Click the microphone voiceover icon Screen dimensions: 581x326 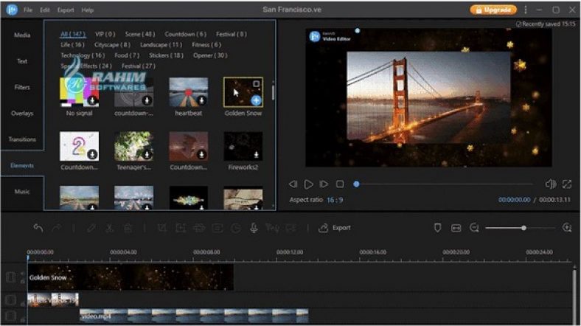254,228
